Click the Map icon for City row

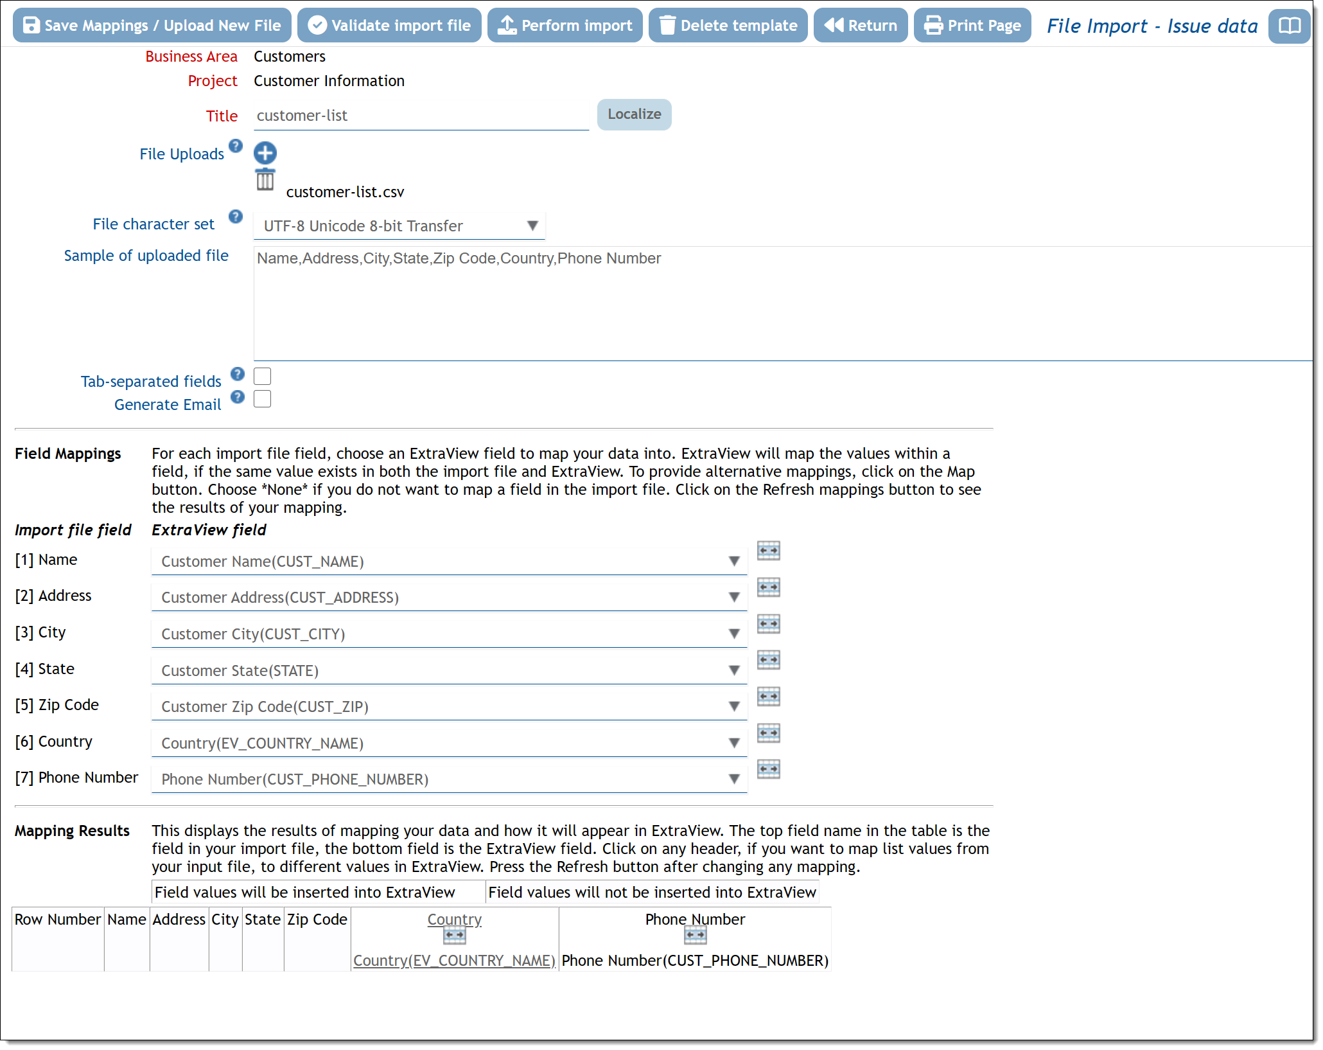(x=768, y=624)
